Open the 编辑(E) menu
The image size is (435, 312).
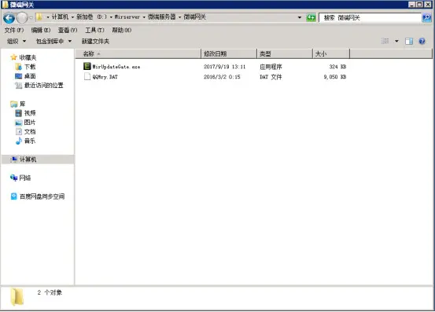41,30
